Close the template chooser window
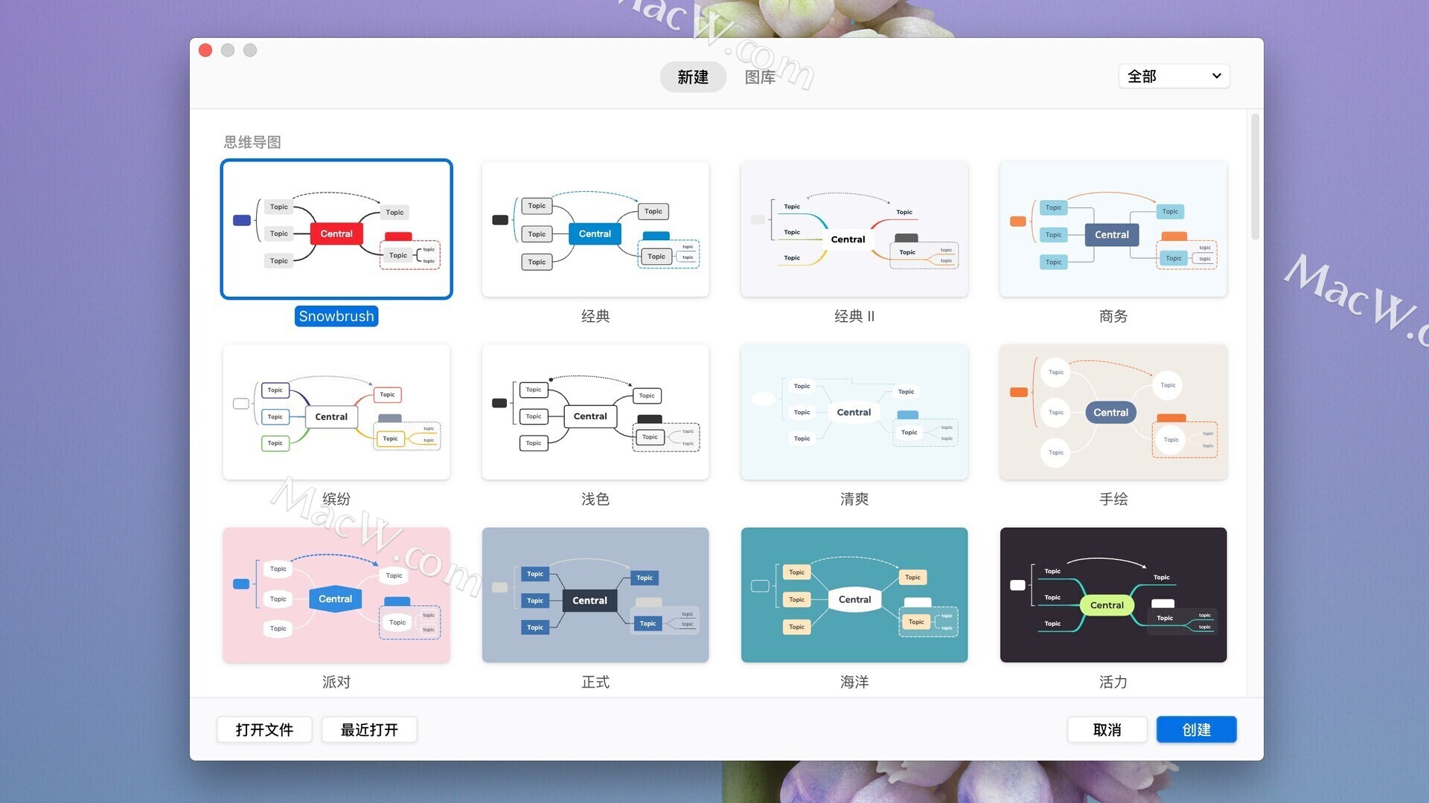Screen dimensions: 1429x803 205,50
